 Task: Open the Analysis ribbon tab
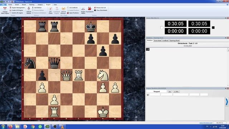pos(40,5)
